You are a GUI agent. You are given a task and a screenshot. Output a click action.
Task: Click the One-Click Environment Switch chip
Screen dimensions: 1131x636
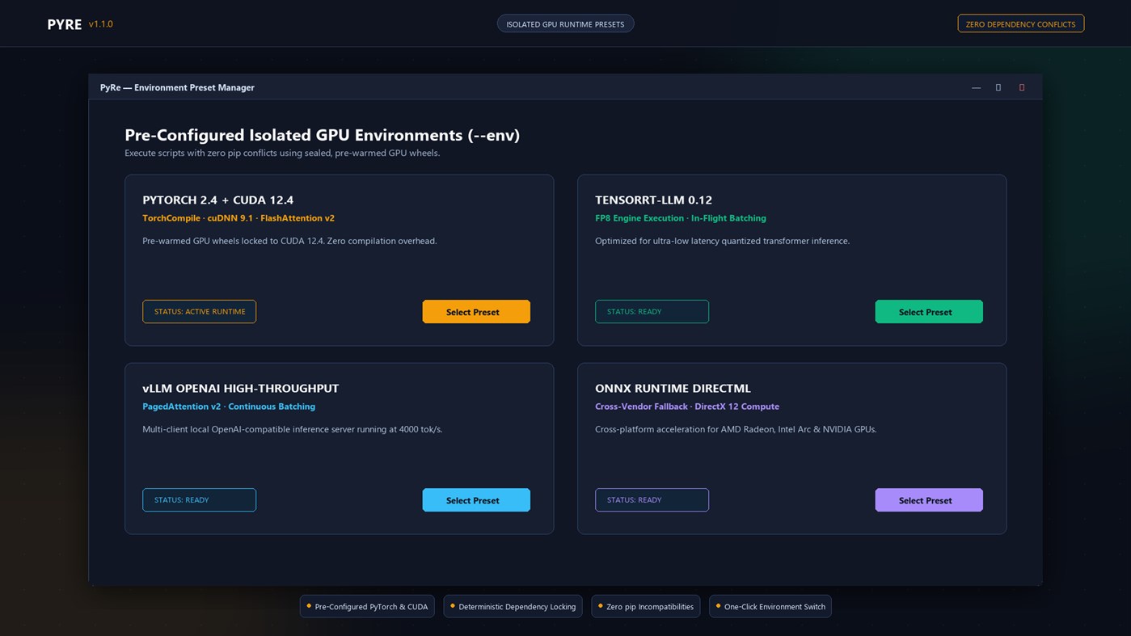coord(770,607)
